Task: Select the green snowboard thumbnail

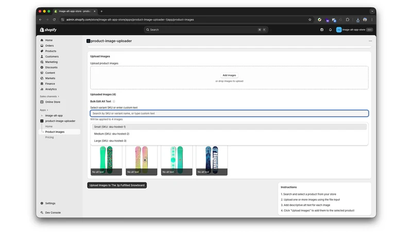Action: [106, 160]
